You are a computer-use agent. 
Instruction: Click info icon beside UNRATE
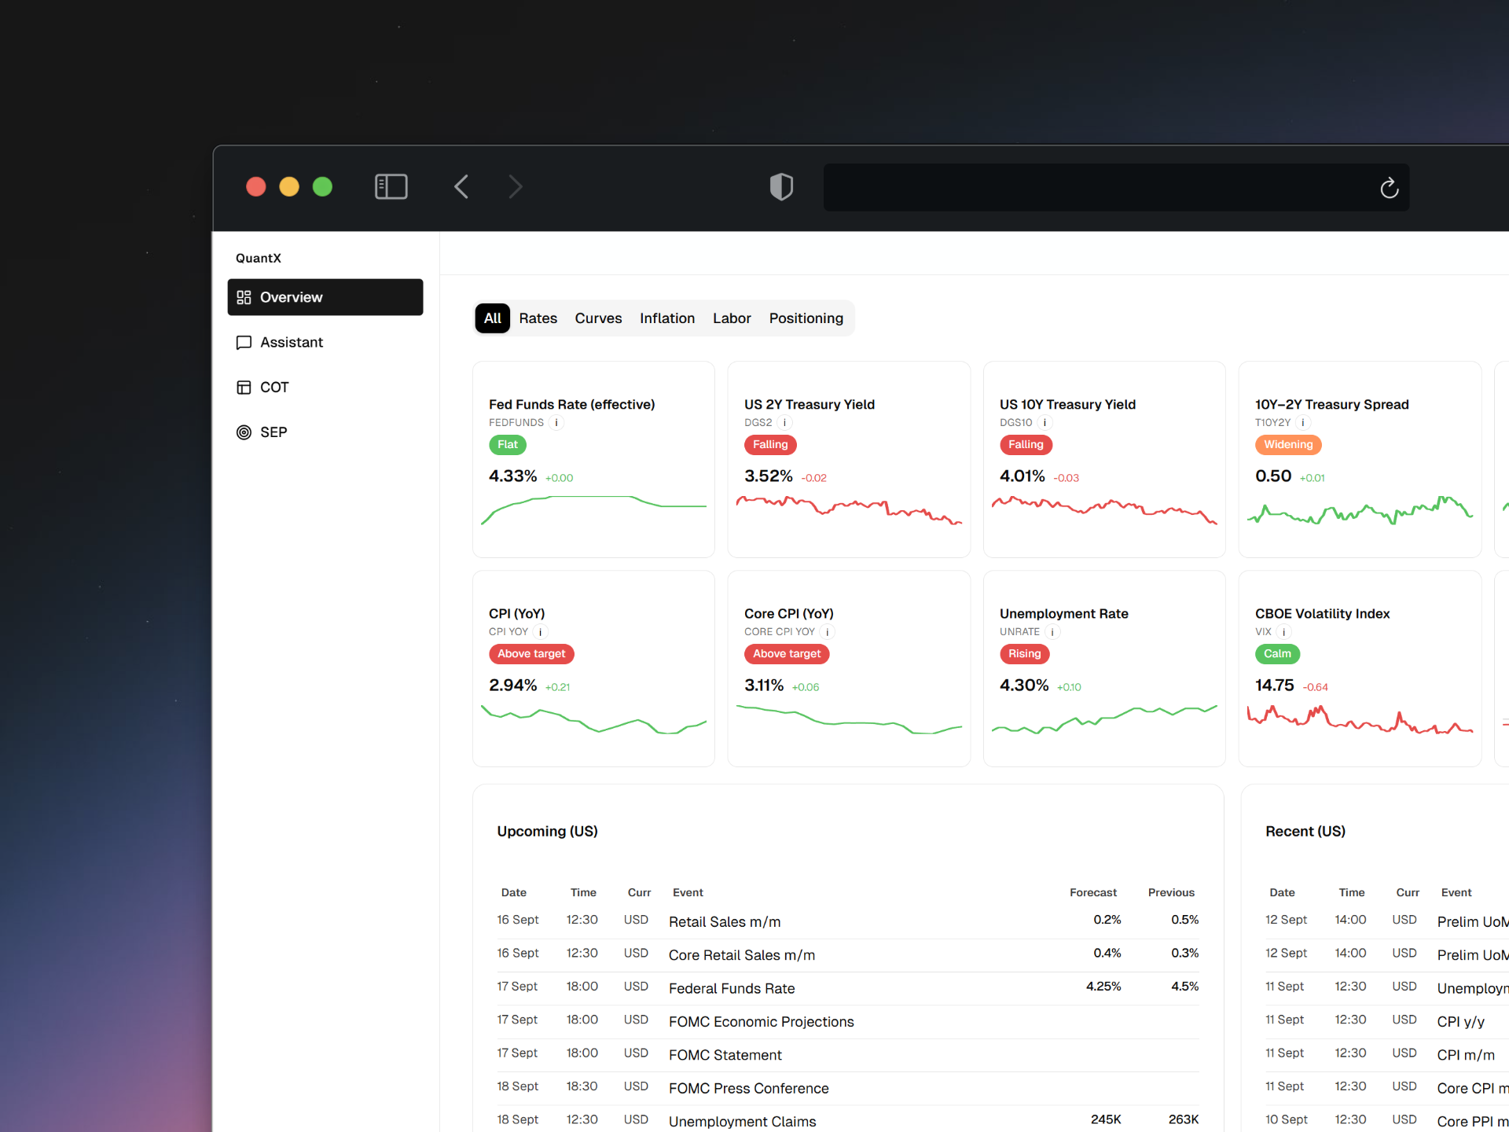(1052, 632)
